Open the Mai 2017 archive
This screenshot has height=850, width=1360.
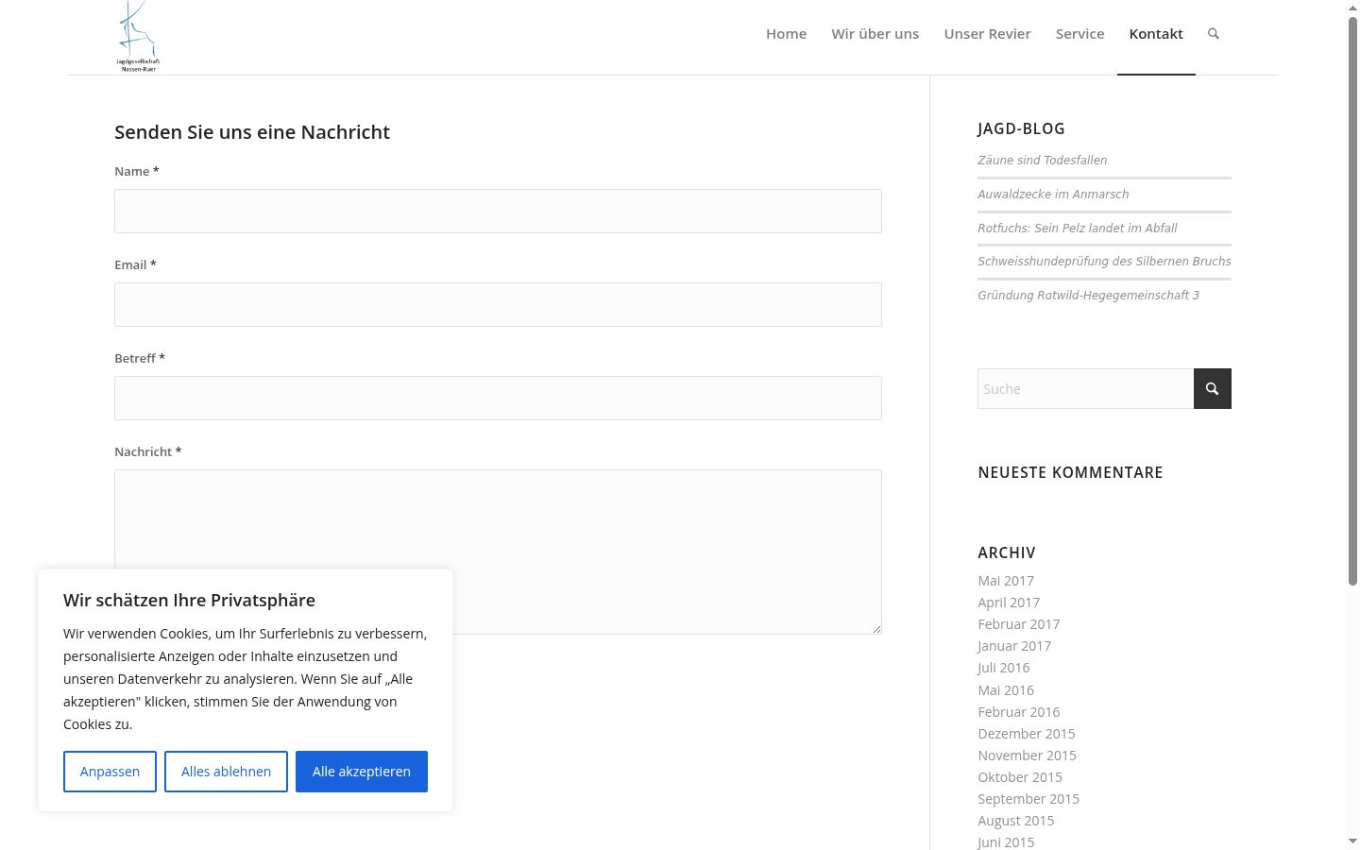[x=1006, y=581]
